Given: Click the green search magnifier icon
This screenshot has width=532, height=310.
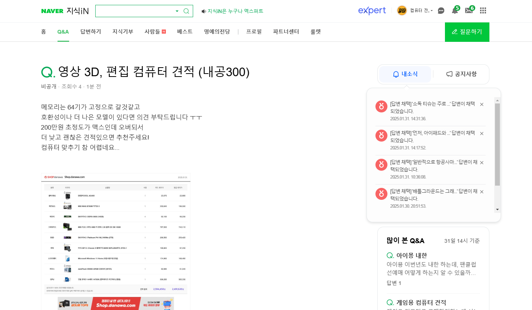Looking at the screenshot, I should pos(186,11).
